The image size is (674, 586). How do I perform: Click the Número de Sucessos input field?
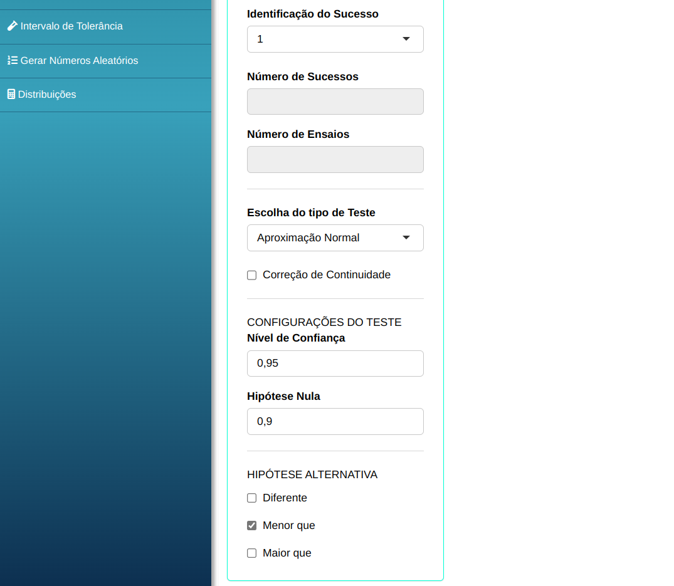click(335, 102)
